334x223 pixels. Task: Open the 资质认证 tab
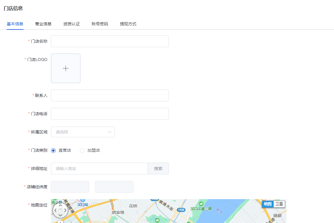72,24
